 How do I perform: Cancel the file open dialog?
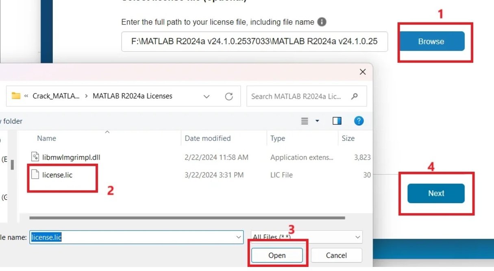point(336,255)
